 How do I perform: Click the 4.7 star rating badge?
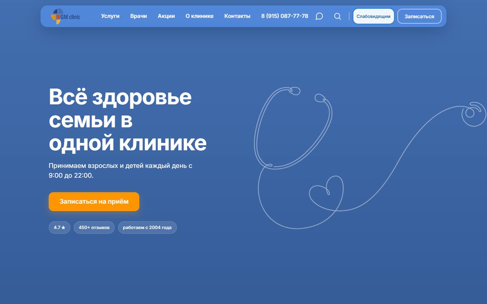(x=60, y=227)
